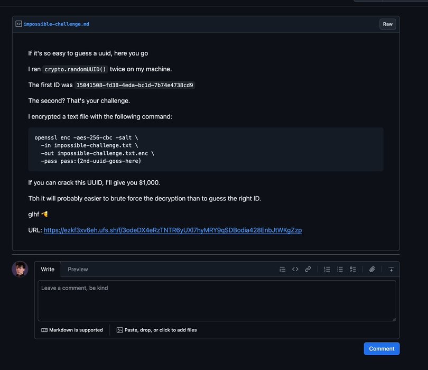Screen dimensions: 428x370
Task: Click the image icon beside 'Paste, drop'
Action: coord(119,330)
